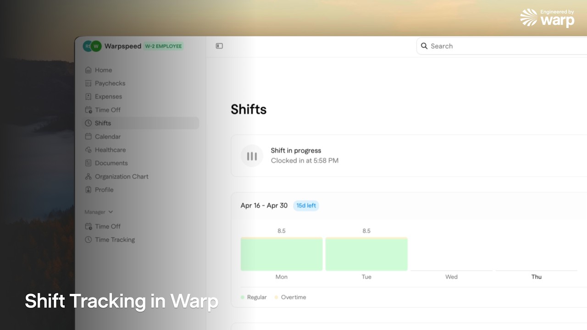Screen dimensions: 587x330
Task: Click the Overtime legend label
Action: point(293,297)
